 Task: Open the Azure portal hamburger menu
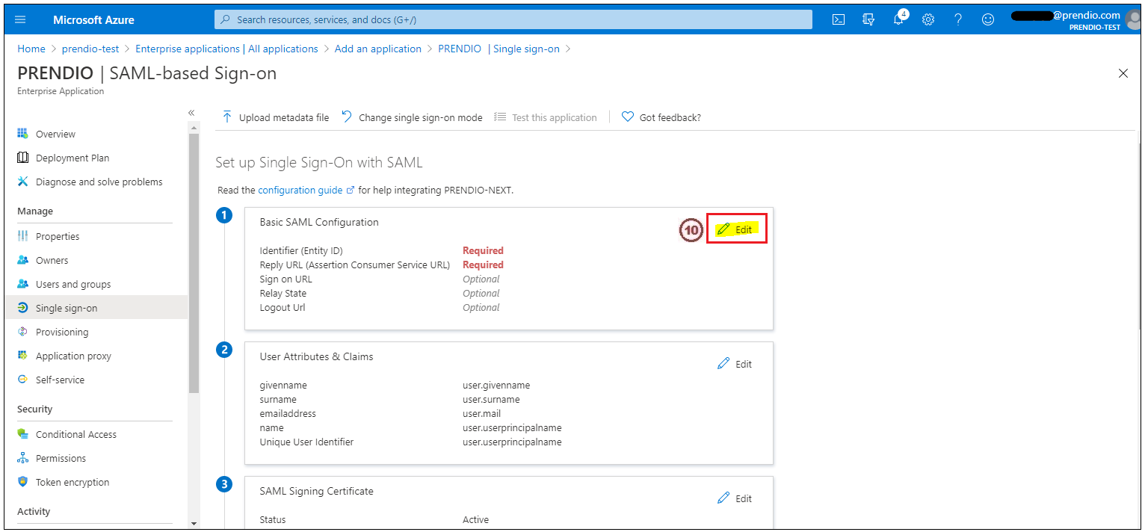pos(20,19)
